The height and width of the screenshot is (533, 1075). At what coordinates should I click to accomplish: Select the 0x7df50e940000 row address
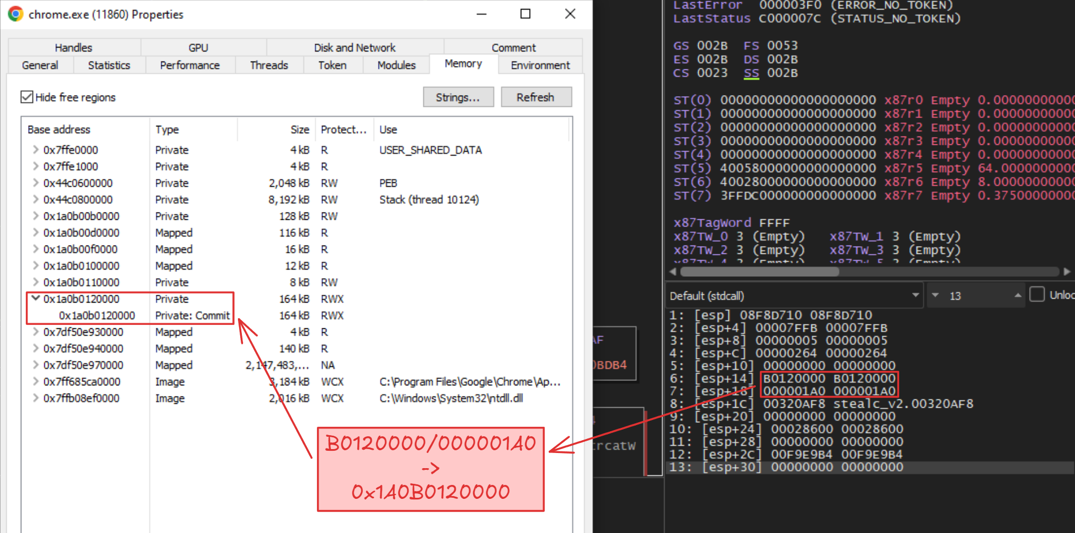tap(83, 348)
